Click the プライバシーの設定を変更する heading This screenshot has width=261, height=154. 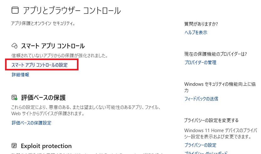pos(211,120)
